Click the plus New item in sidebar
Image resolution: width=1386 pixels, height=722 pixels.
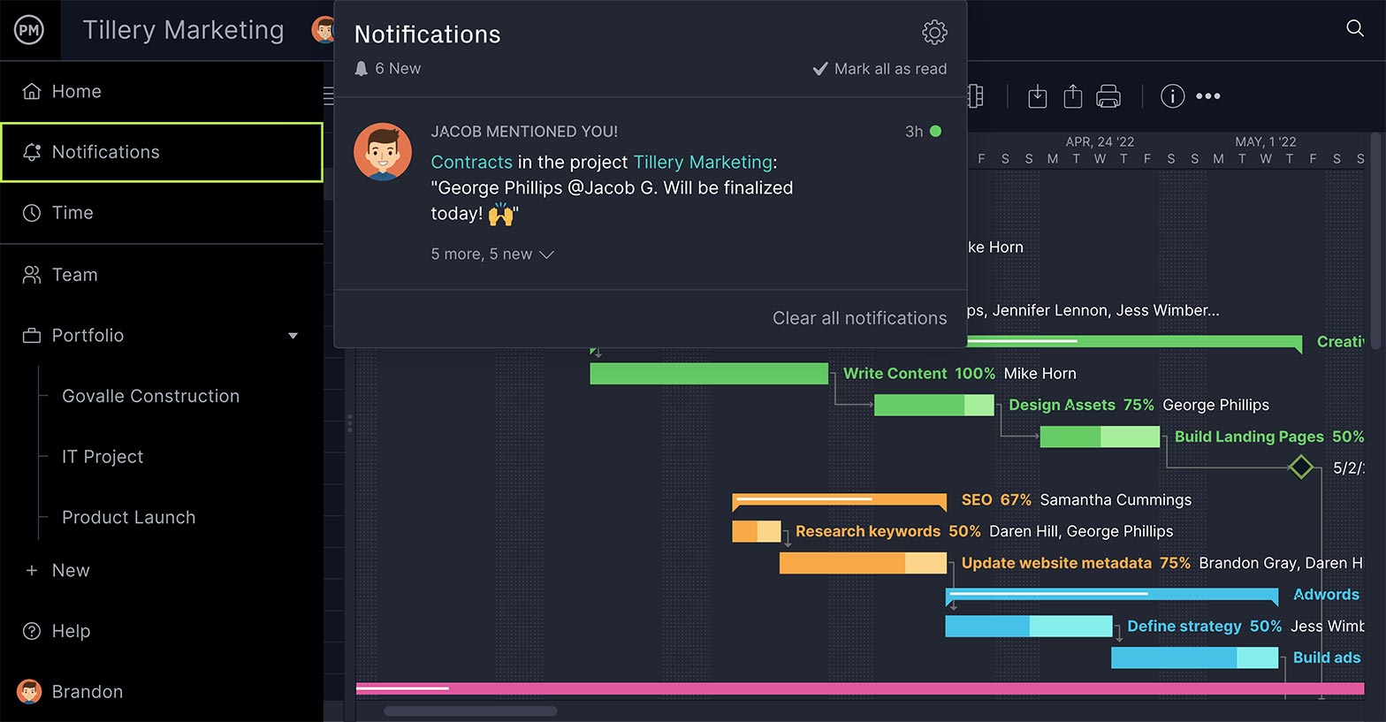point(58,571)
